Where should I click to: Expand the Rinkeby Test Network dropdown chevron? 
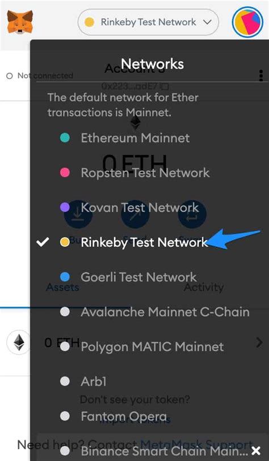tap(207, 22)
